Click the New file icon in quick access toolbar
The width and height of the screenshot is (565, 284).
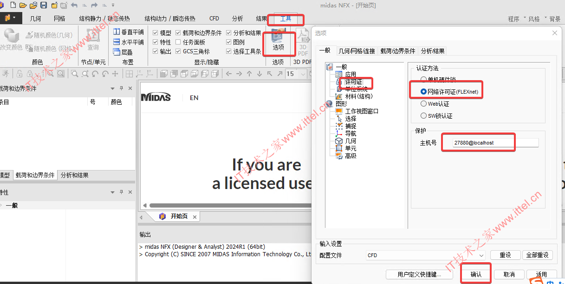[13, 5]
